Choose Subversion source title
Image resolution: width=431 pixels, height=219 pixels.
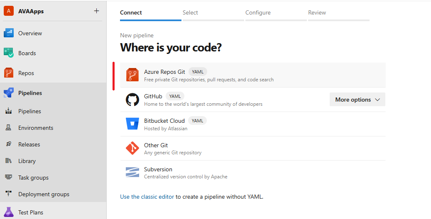click(x=158, y=169)
